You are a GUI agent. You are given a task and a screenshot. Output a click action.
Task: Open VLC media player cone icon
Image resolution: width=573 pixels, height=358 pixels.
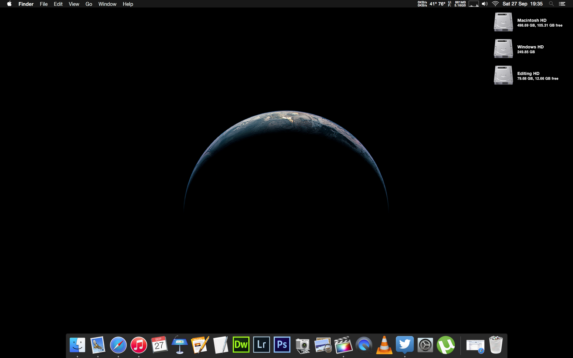[x=384, y=345]
